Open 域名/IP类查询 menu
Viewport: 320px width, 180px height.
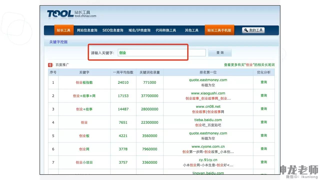(139, 30)
